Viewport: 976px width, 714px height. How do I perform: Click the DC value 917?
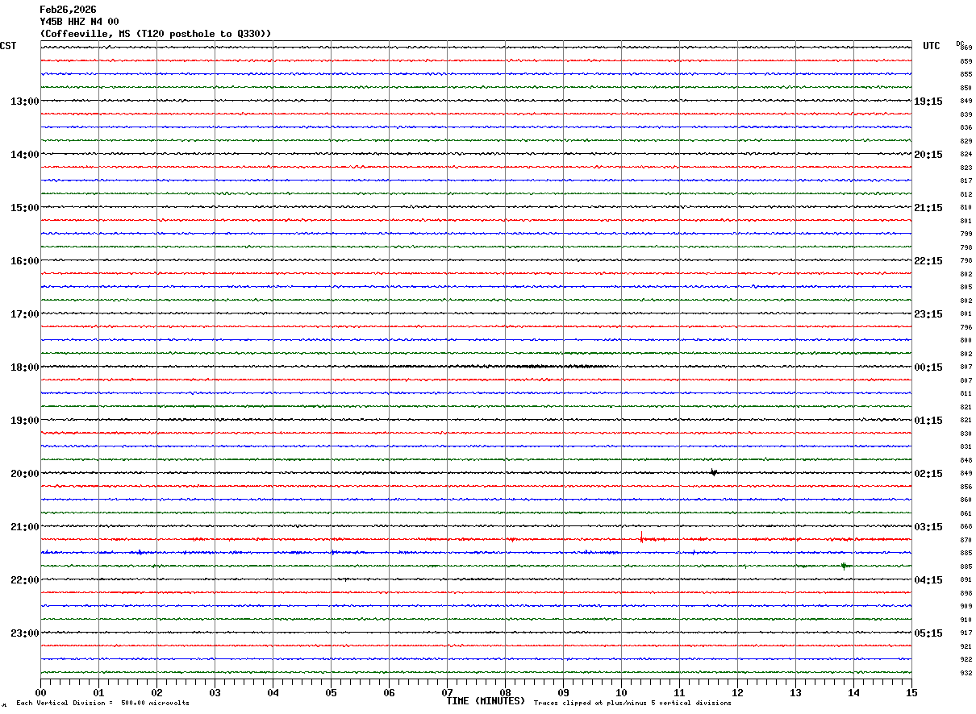point(966,633)
